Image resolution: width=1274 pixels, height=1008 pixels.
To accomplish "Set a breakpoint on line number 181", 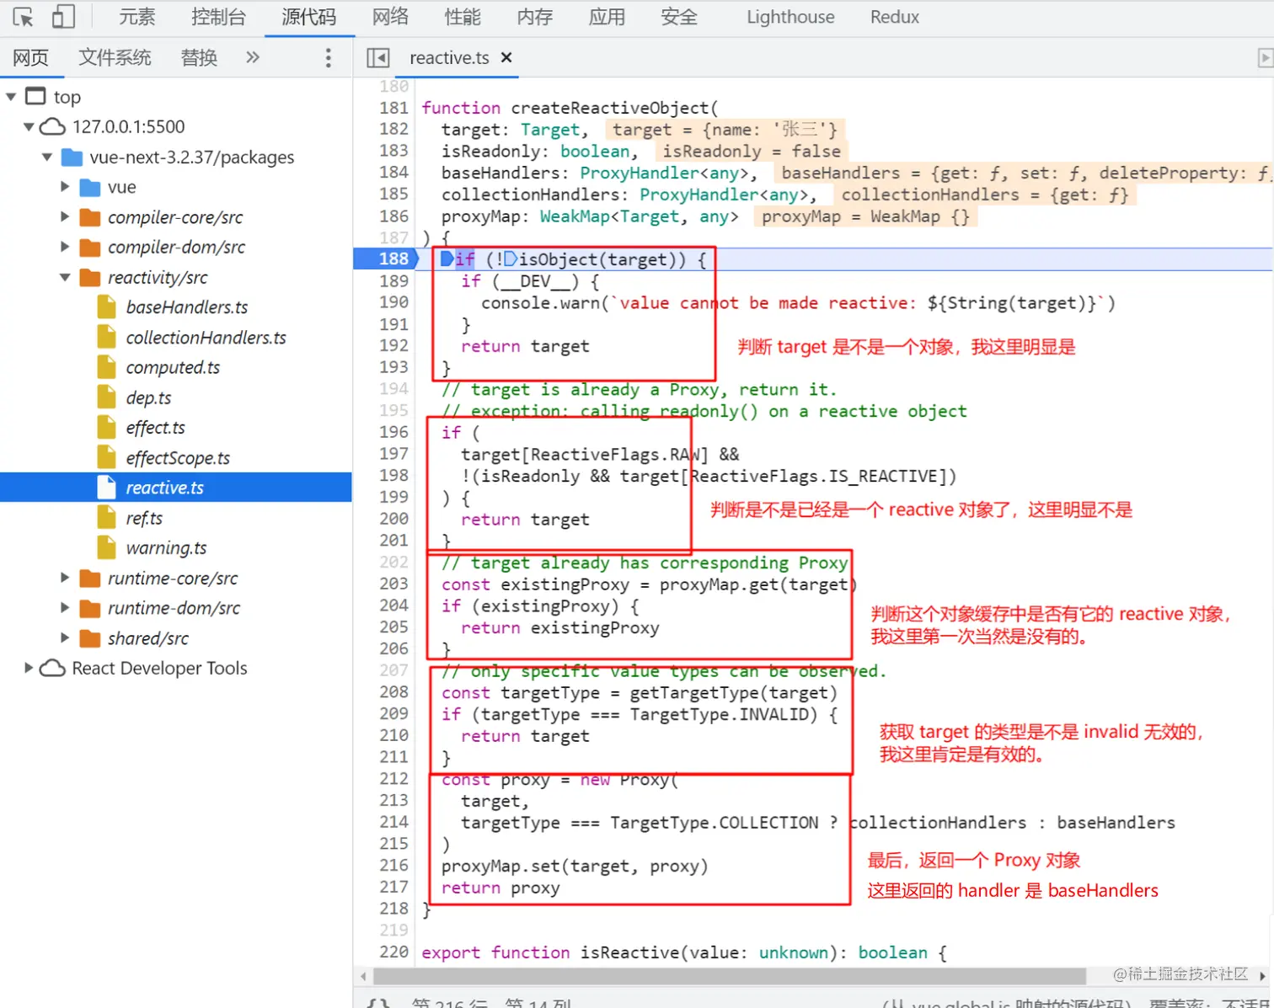I will pos(393,108).
